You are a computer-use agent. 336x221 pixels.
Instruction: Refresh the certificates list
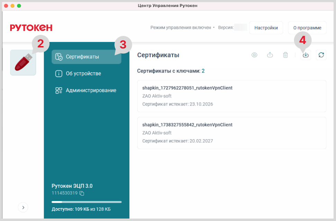(x=321, y=55)
